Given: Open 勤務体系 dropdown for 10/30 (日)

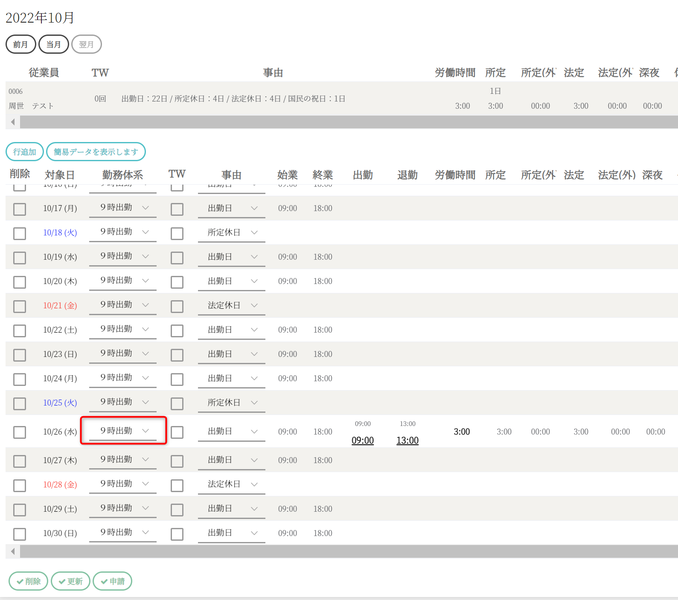Looking at the screenshot, I should click(x=123, y=532).
